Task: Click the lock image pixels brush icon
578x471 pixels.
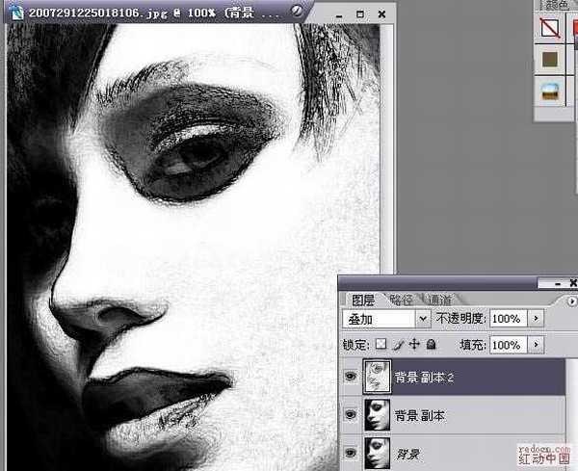Action: 397,344
